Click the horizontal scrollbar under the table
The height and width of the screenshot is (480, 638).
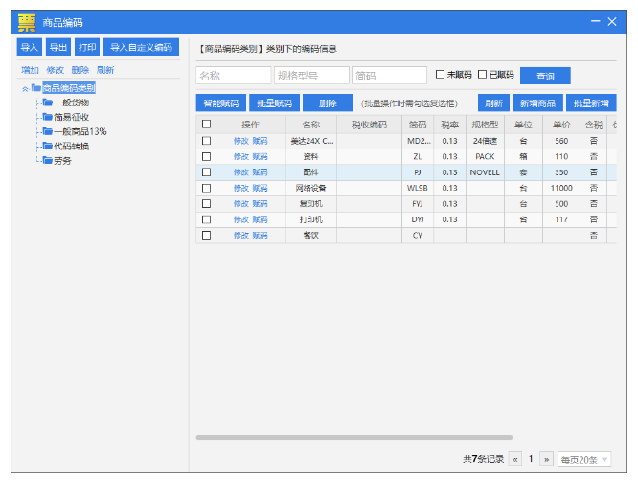[354, 438]
